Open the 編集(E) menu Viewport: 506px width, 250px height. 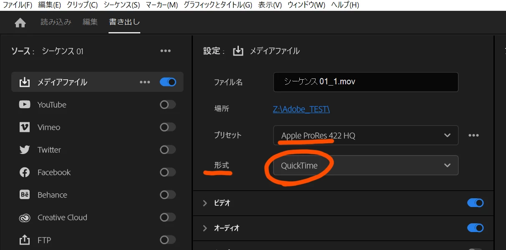[x=49, y=5]
